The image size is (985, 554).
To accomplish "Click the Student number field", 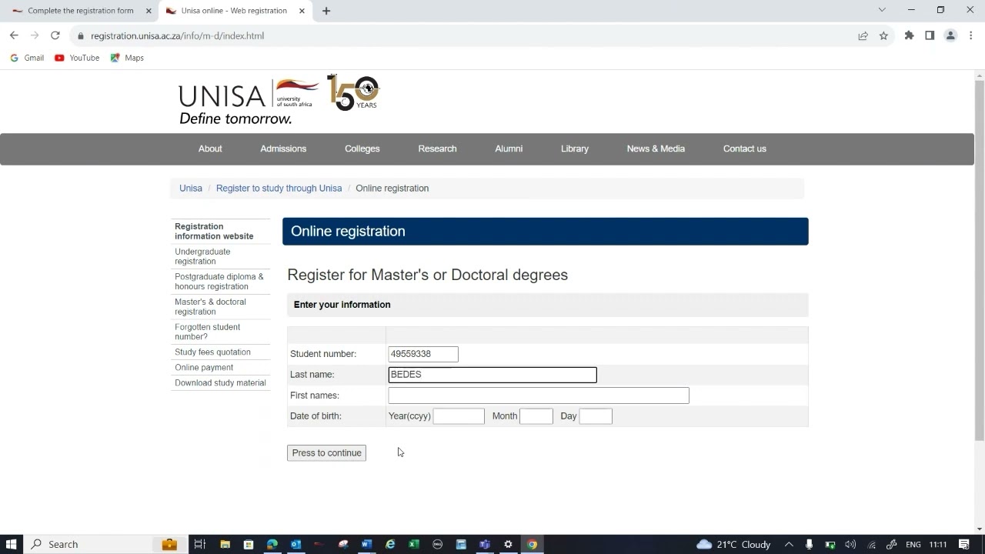I will (x=423, y=354).
